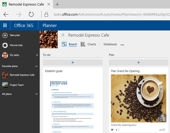Click the Remodel Espresso Cafe coffee bean thumbnail in sidebar
The width and height of the screenshot is (170, 133).
tap(5, 75)
